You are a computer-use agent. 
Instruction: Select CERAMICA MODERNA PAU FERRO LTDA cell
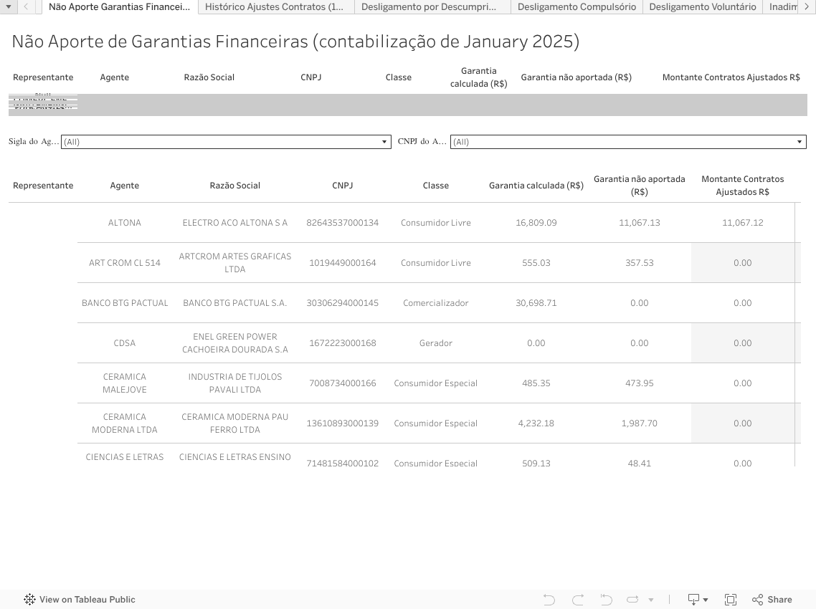pyautogui.click(x=234, y=423)
